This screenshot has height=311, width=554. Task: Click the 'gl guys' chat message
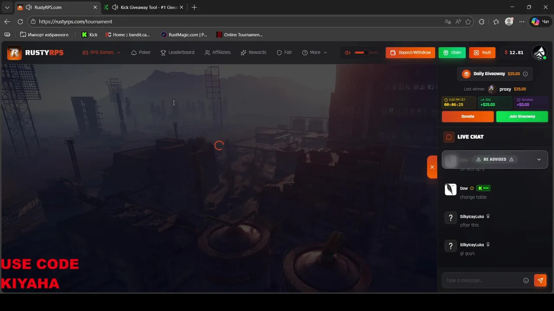pyautogui.click(x=467, y=253)
